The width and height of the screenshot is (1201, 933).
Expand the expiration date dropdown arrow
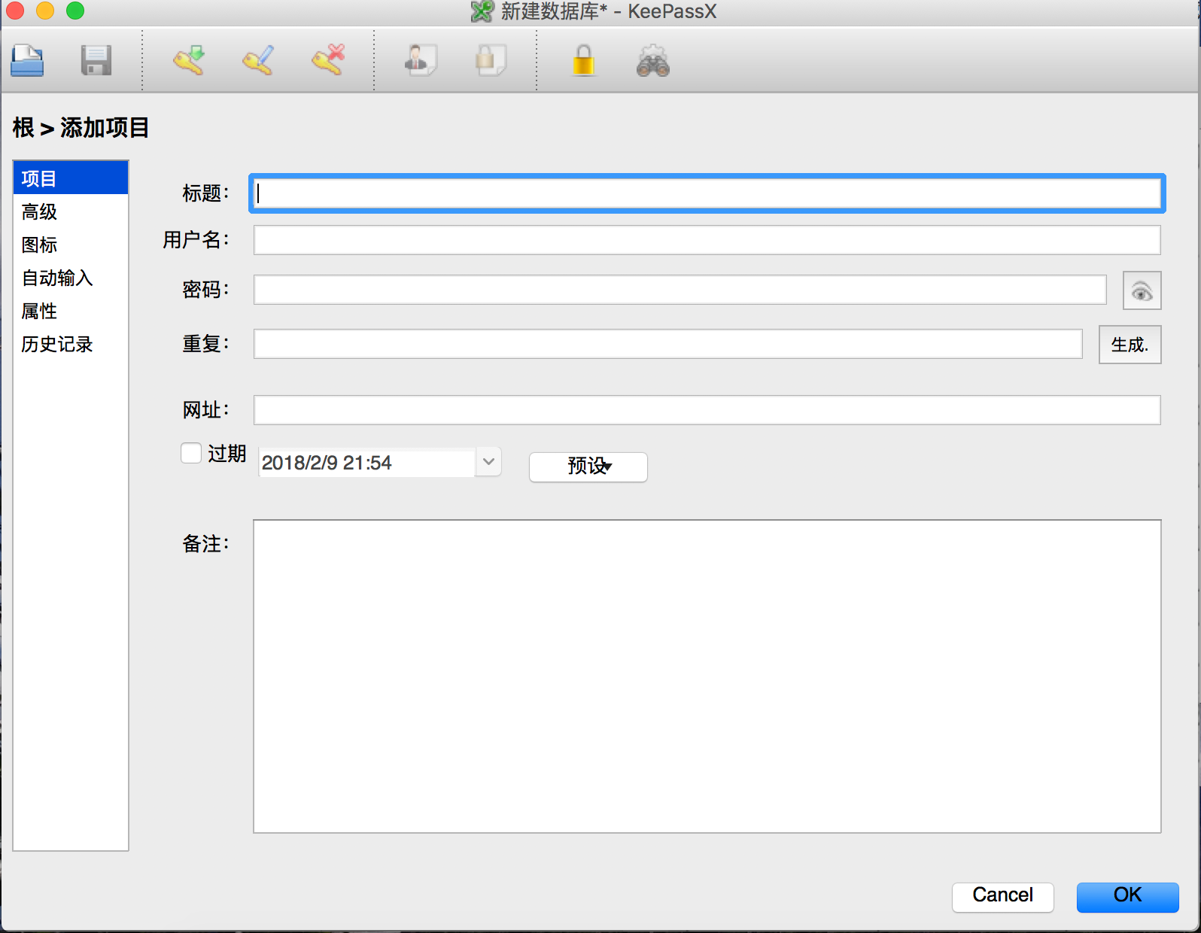488,462
